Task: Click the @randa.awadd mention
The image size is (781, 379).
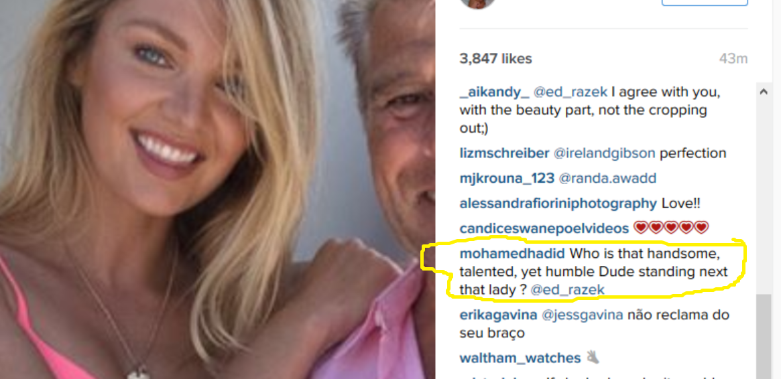Action: tap(607, 178)
